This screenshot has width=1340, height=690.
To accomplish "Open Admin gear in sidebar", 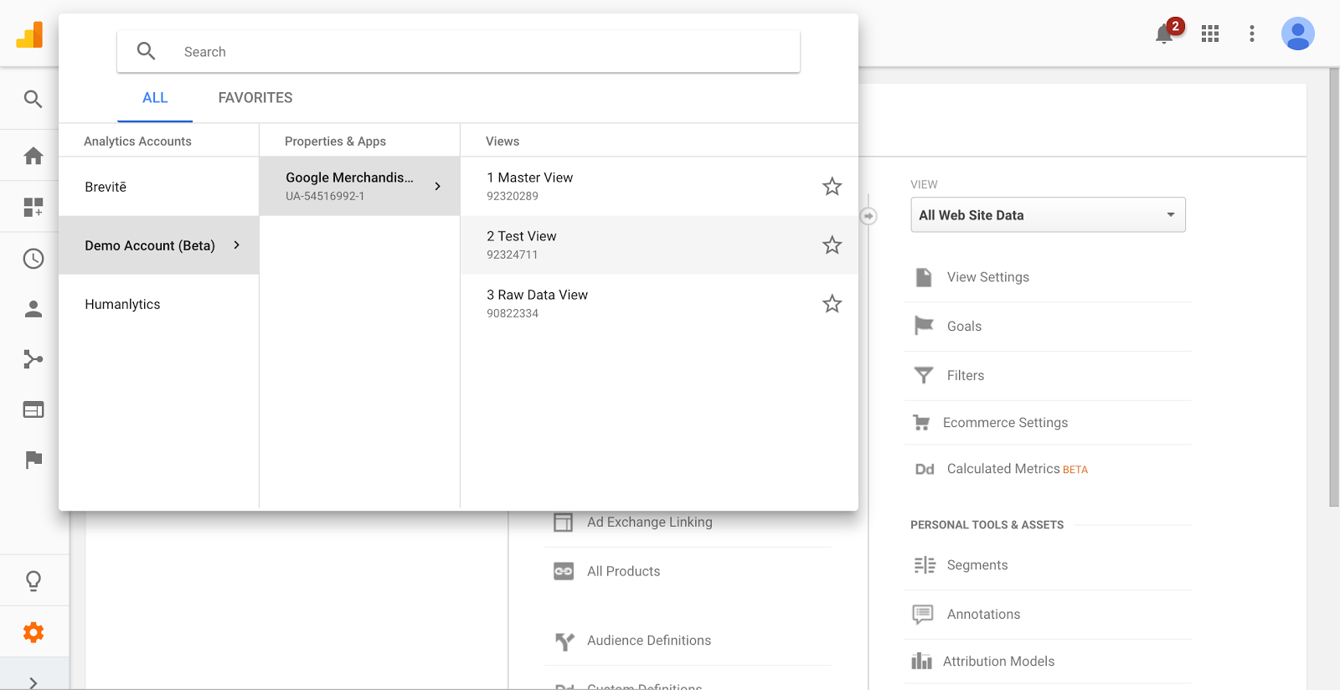I will click(33, 632).
